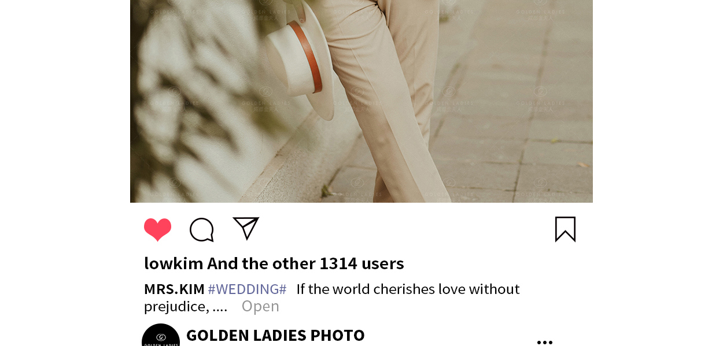Expand the caption with the Open link

click(260, 306)
